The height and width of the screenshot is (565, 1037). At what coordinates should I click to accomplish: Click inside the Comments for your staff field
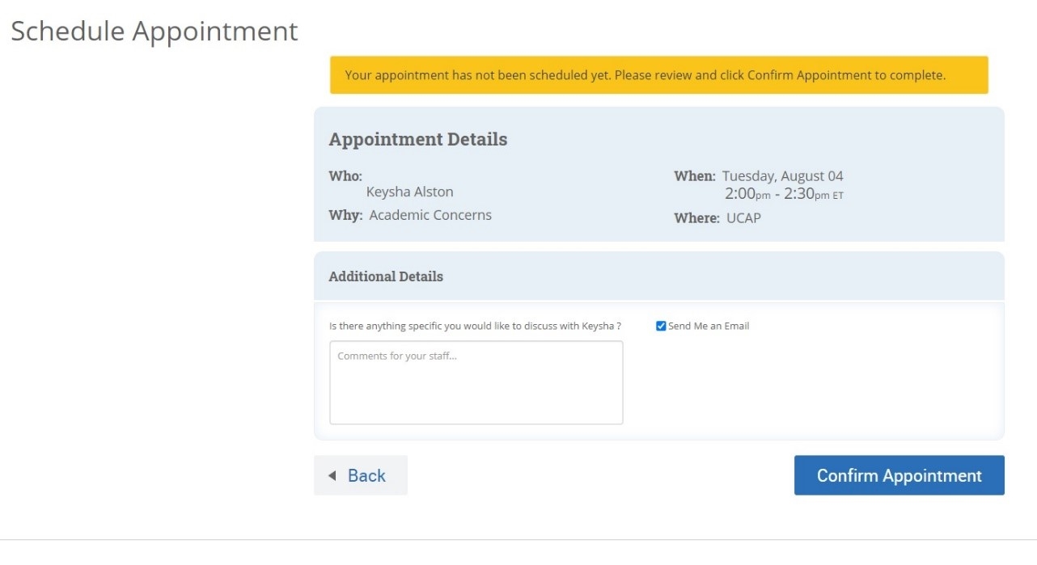476,380
